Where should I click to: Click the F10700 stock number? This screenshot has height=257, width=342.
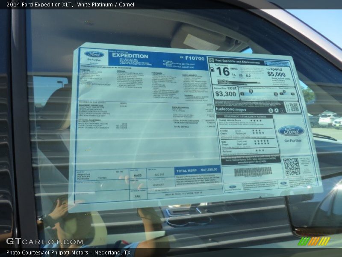point(195,59)
